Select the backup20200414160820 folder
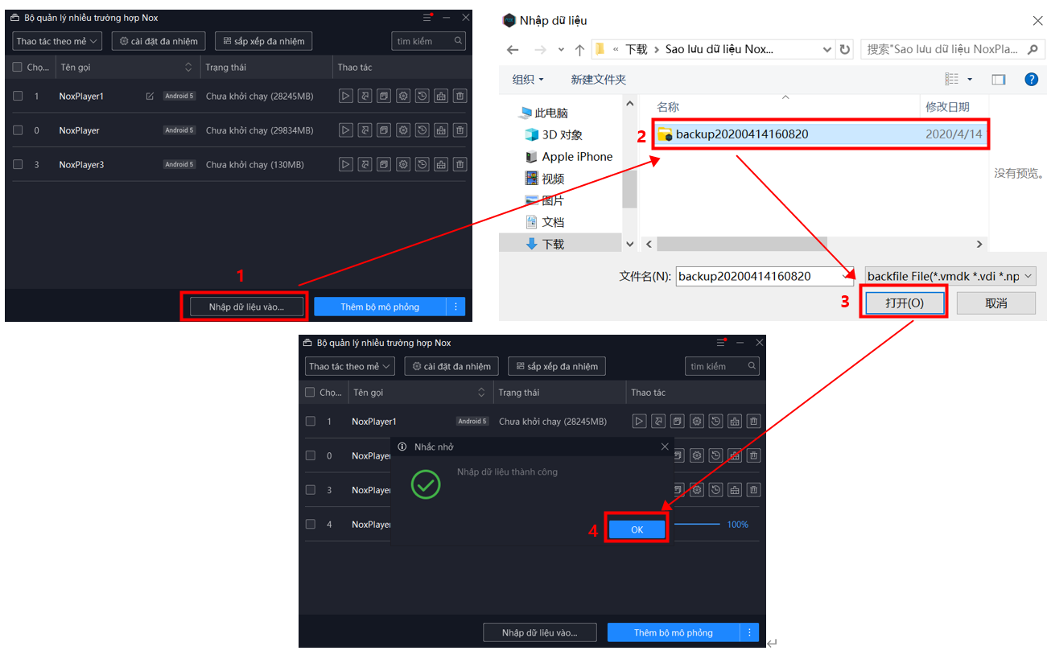 point(741,134)
